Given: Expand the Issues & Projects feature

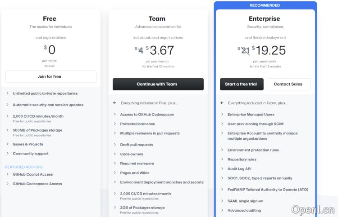Looking at the screenshot, I should point(28,144).
